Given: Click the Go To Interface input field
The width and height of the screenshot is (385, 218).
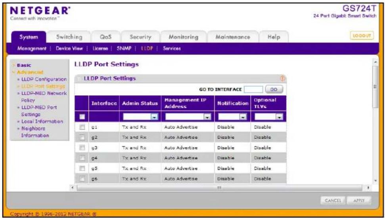Looking at the screenshot, I should (x=253, y=89).
